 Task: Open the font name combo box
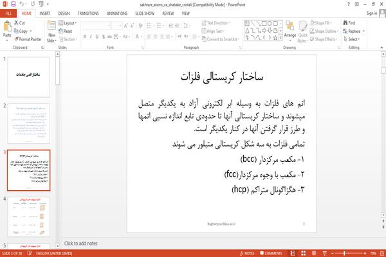click(x=96, y=26)
